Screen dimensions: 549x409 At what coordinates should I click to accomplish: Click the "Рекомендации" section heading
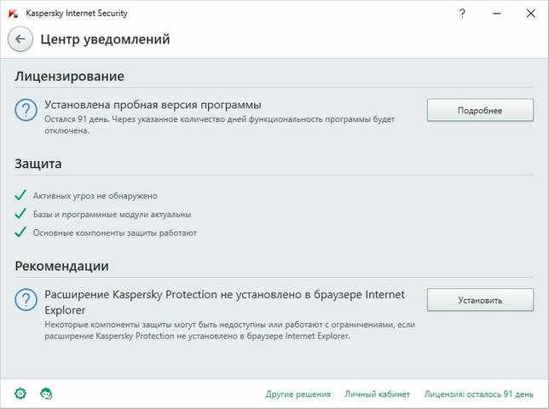click(x=61, y=266)
